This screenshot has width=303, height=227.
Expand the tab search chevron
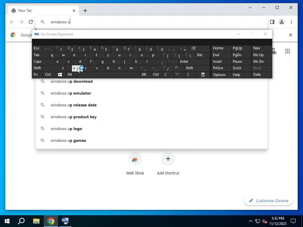click(x=250, y=7)
